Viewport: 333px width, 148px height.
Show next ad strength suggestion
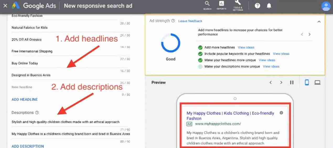pyautogui.click(x=310, y=34)
